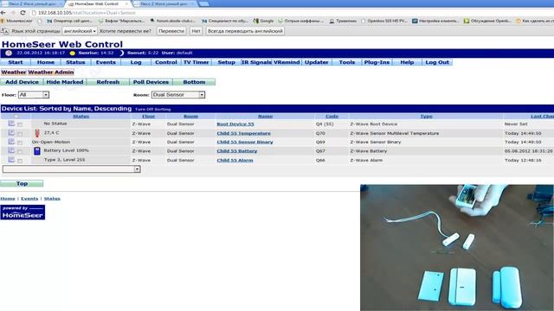This screenshot has height=311, width=554.
Task: Tick the checkbox for Root Device 55
Action: click(x=20, y=124)
